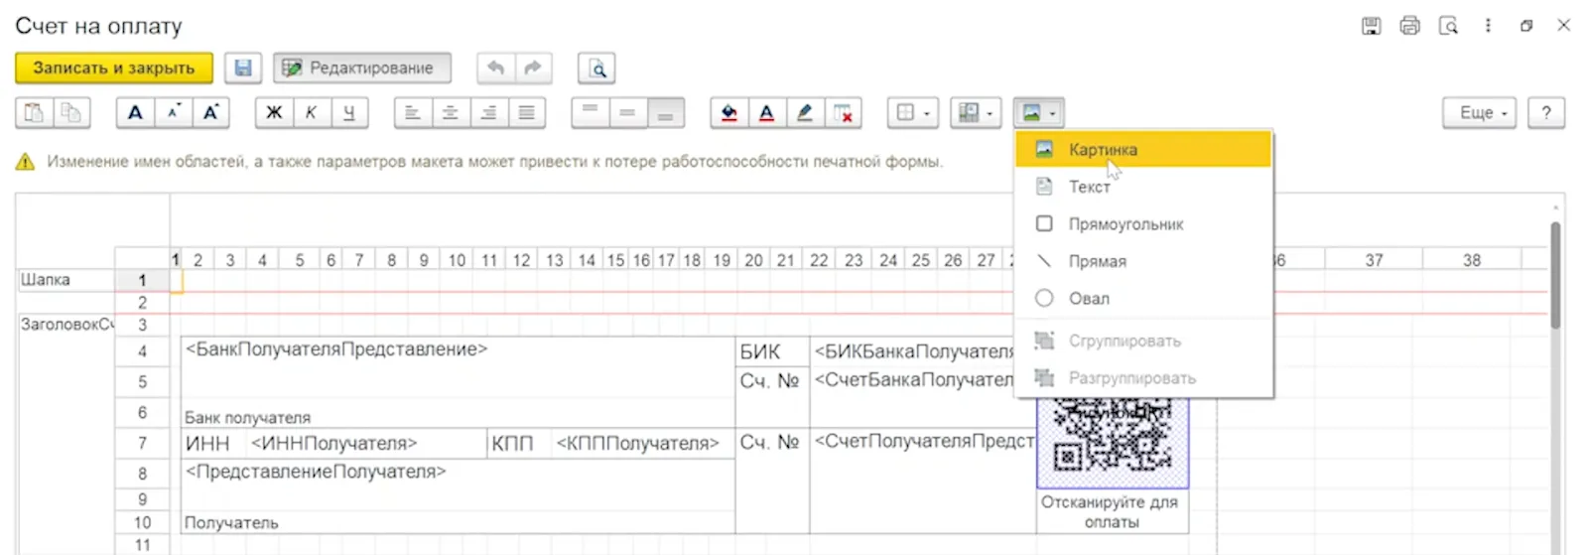This screenshot has height=555, width=1588.
Task: Justify the text across width
Action: (526, 113)
